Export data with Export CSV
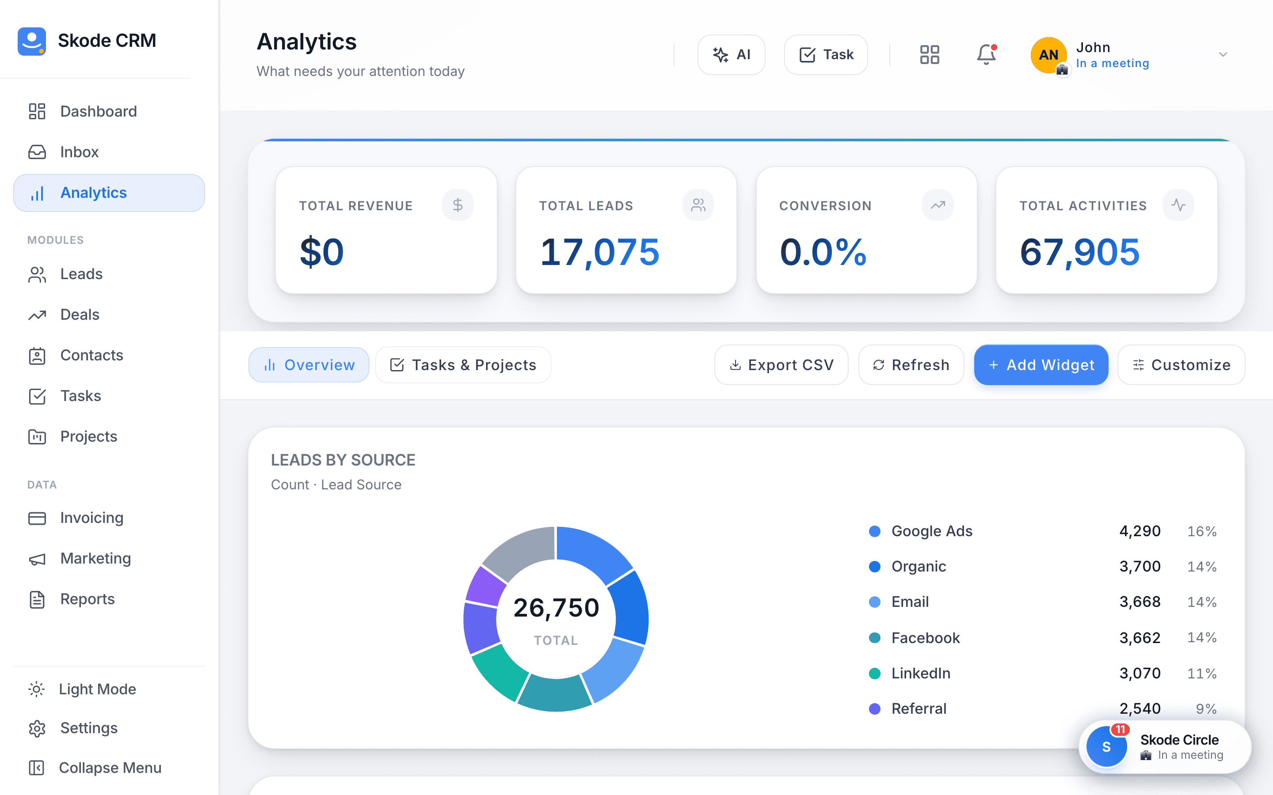This screenshot has height=795, width=1273. pos(781,365)
